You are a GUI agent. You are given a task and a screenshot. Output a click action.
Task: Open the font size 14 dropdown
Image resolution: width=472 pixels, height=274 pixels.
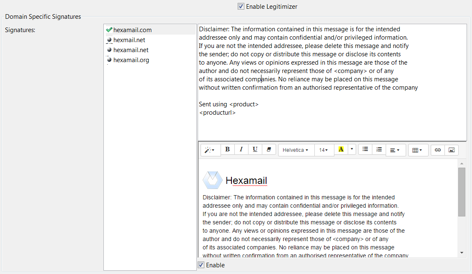click(x=324, y=149)
